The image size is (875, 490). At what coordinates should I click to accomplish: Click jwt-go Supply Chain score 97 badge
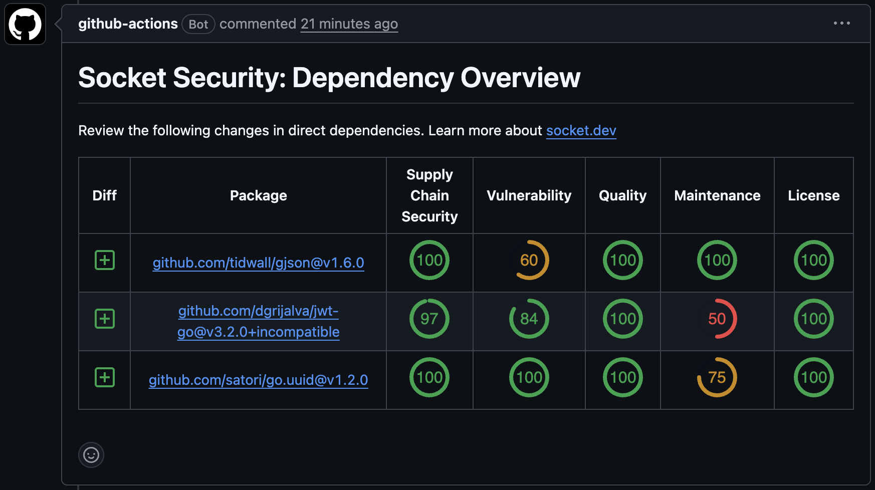pos(429,319)
